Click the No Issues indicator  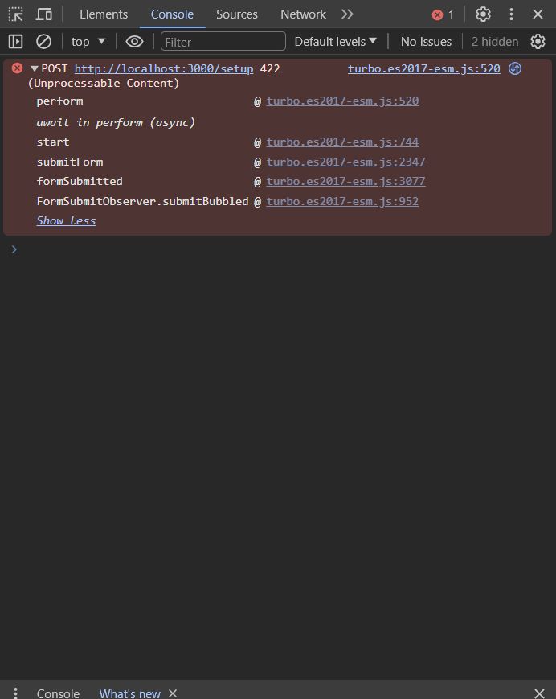426,42
